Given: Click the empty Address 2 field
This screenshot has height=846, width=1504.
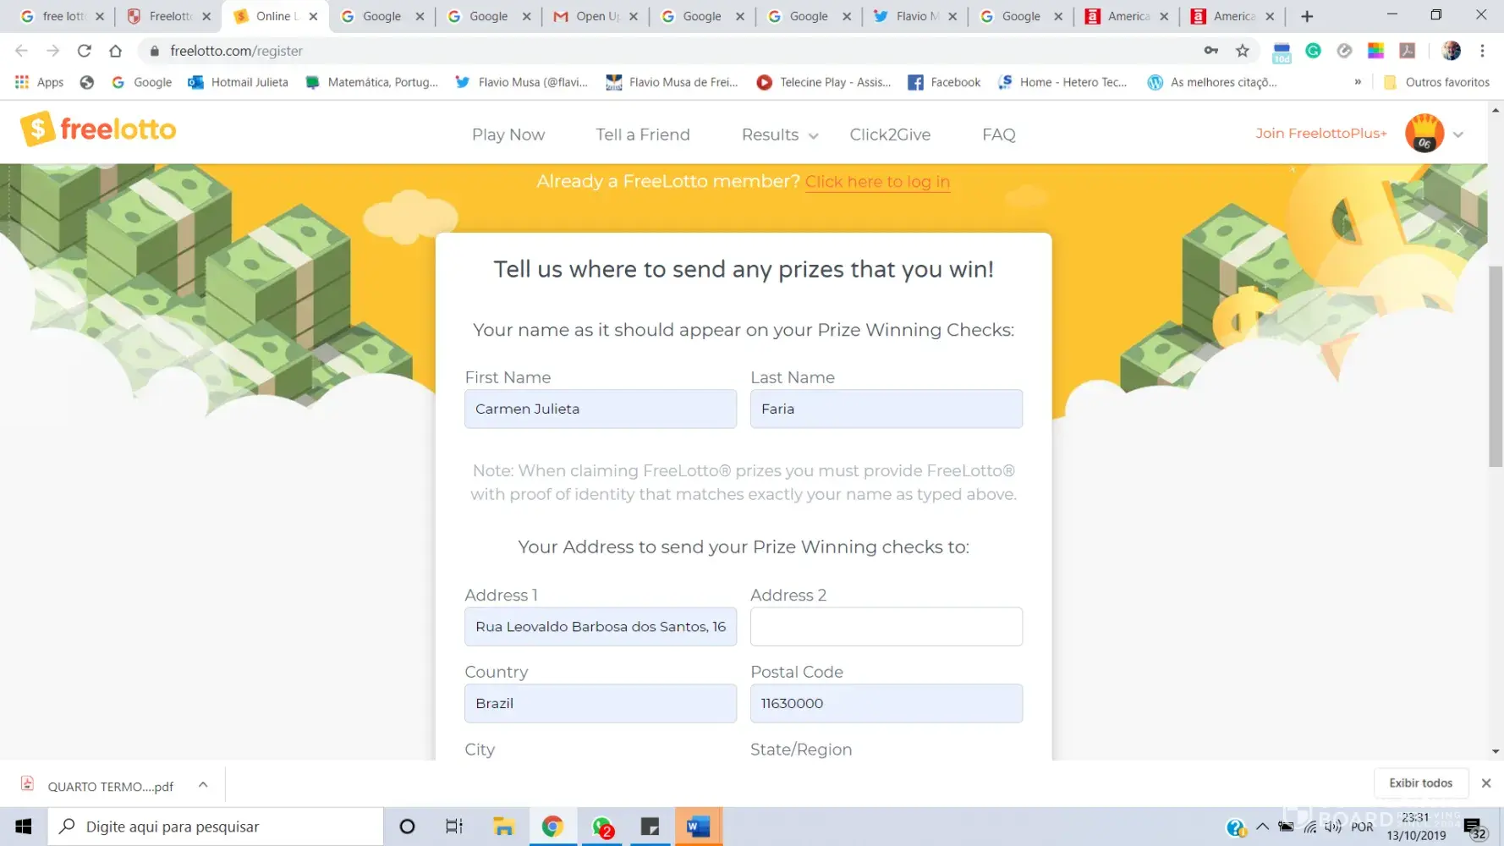Looking at the screenshot, I should coord(886,627).
